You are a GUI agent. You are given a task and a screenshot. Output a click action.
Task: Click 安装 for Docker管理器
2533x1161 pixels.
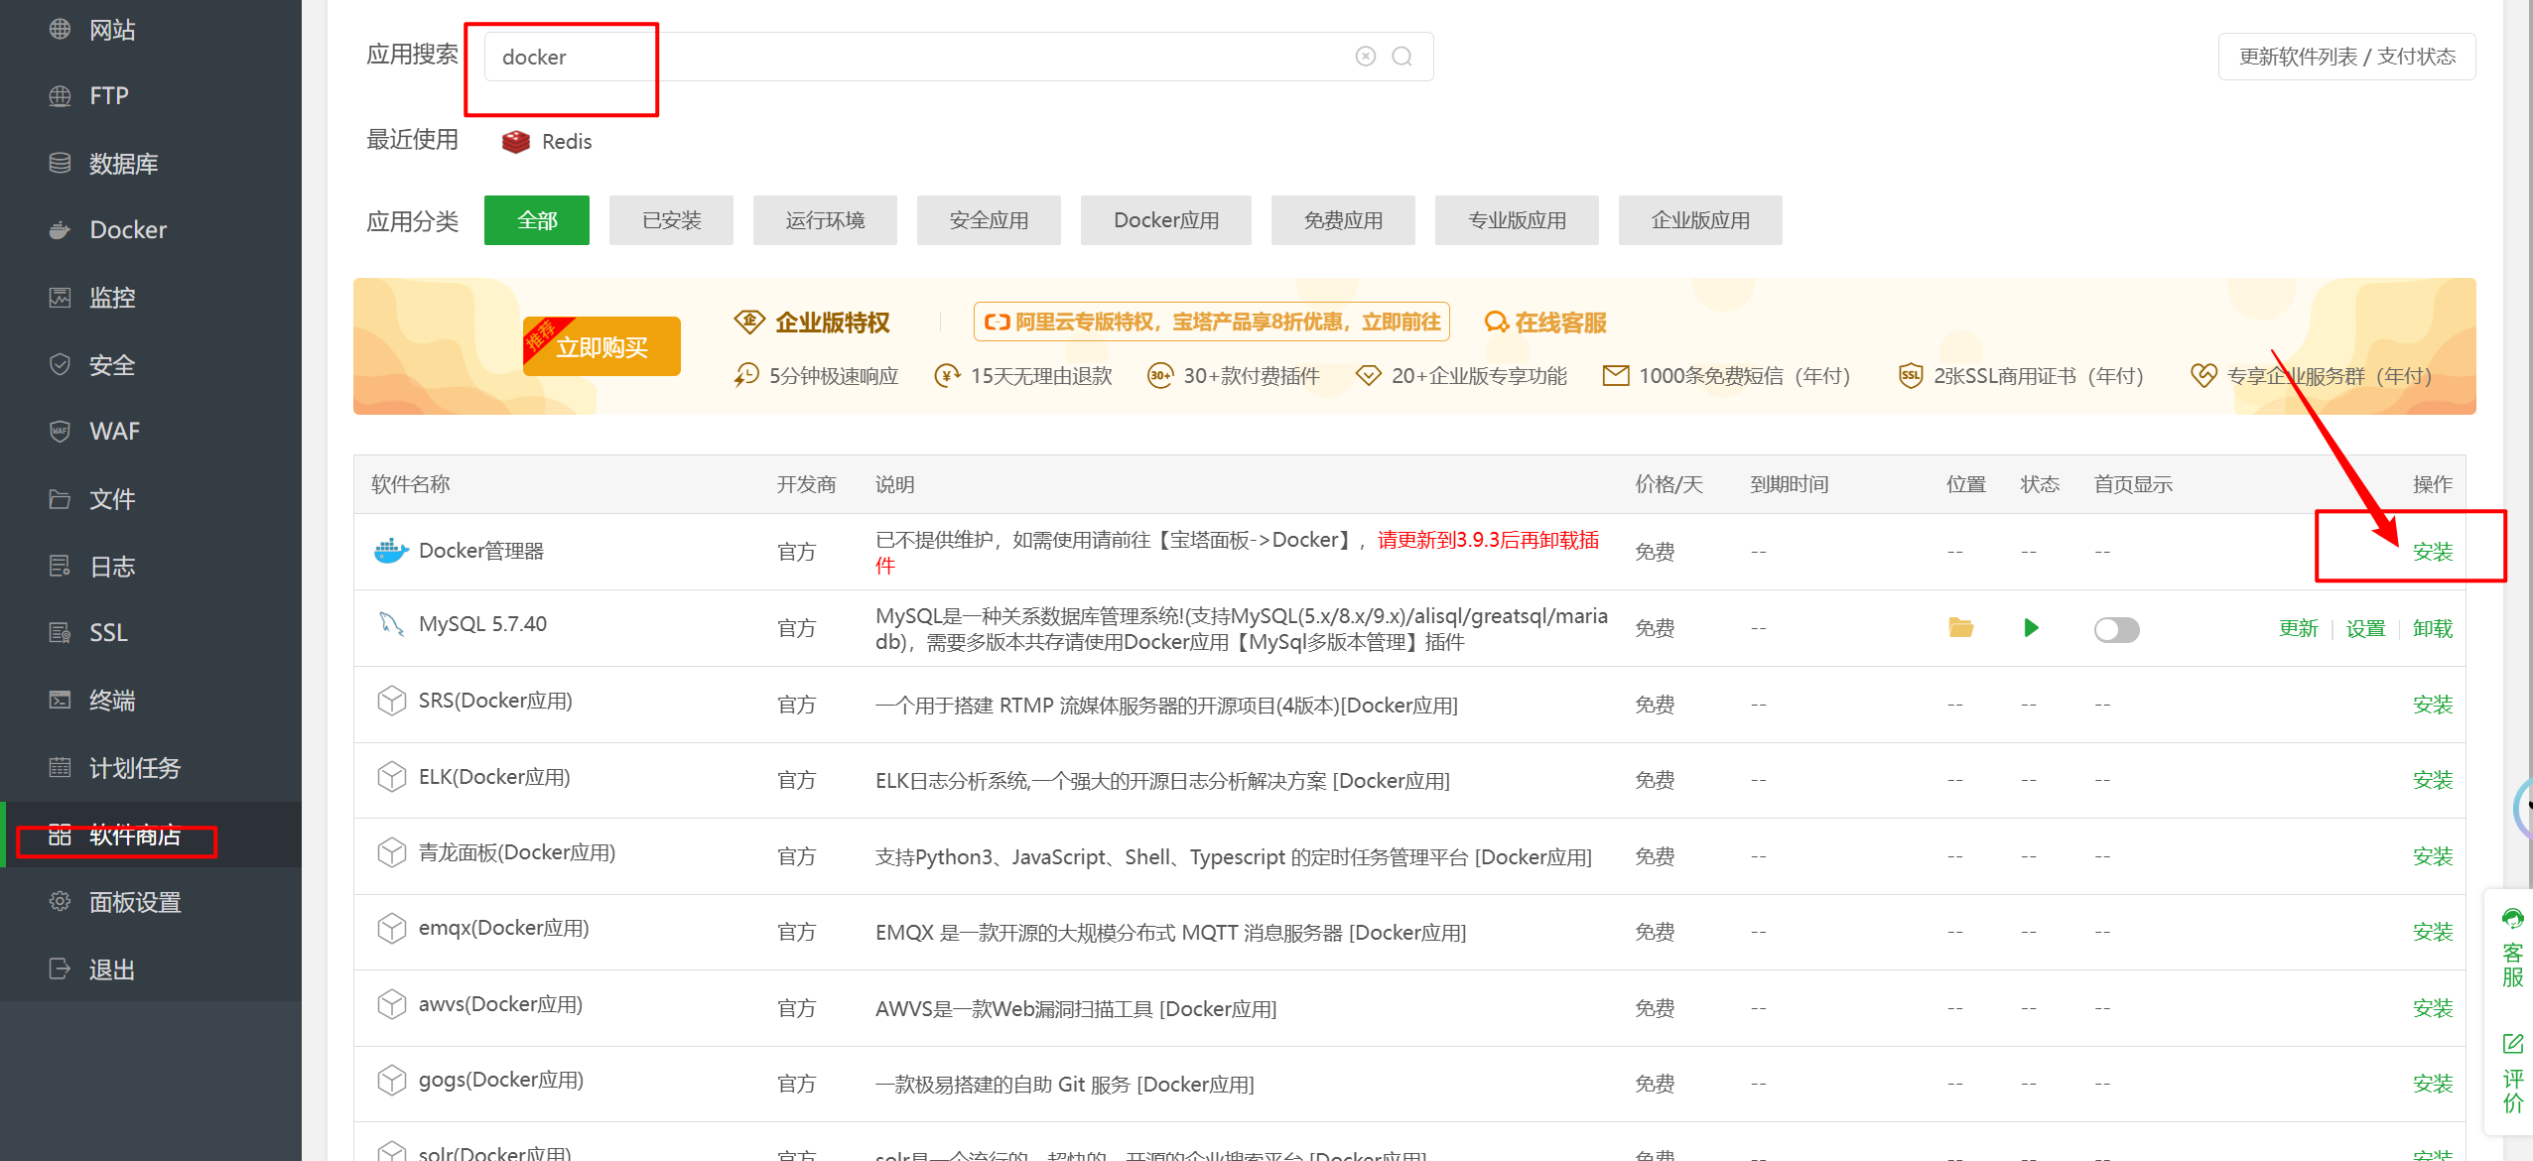point(2432,552)
